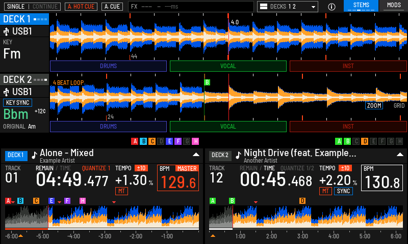Image resolution: width=408 pixels, height=244 pixels.
Task: Select green hot cue B for Deck 2
Action: click(x=347, y=141)
